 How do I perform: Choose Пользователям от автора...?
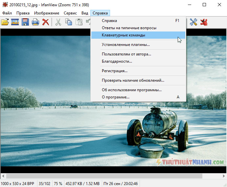click(x=138, y=54)
